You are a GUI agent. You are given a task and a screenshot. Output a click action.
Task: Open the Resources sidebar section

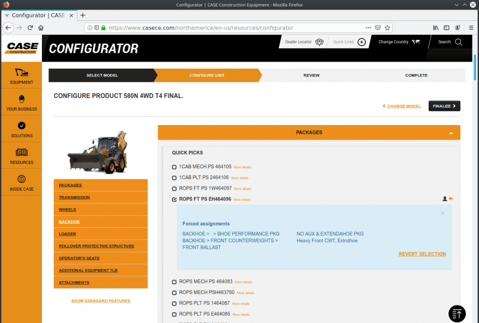[22, 156]
